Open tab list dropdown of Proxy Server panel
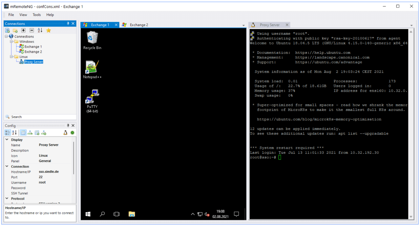This screenshot has width=420, height=226. (x=411, y=26)
